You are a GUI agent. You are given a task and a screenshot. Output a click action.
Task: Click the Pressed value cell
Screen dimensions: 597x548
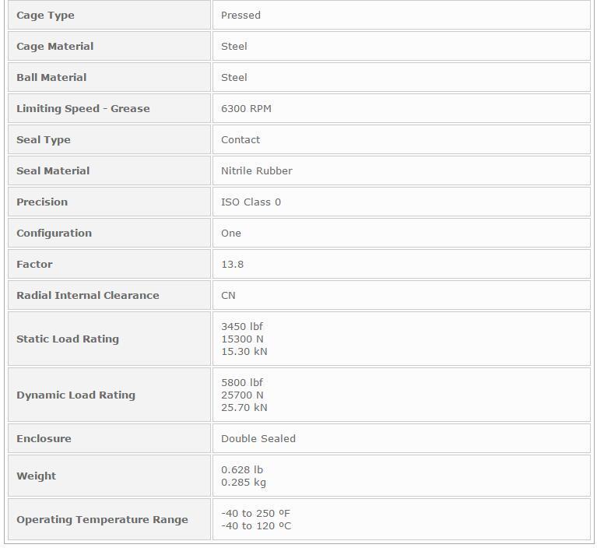coord(241,16)
